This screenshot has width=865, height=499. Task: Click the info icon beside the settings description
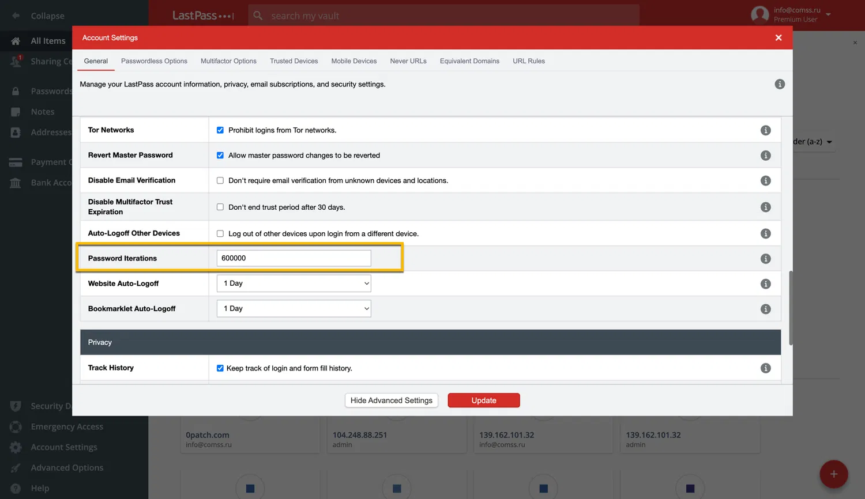[x=780, y=84]
